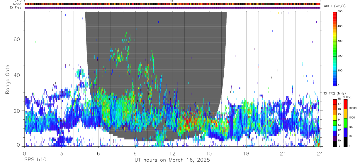This screenshot has height=166, width=360.
Task: Click the "NOISE" legend title above its colorbar
Action: (347, 97)
